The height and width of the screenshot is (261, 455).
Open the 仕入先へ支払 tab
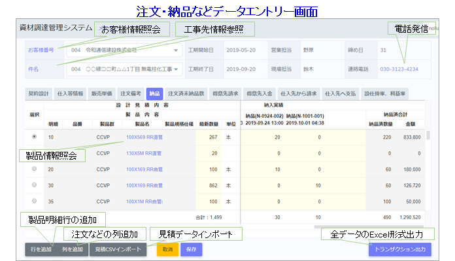click(340, 94)
